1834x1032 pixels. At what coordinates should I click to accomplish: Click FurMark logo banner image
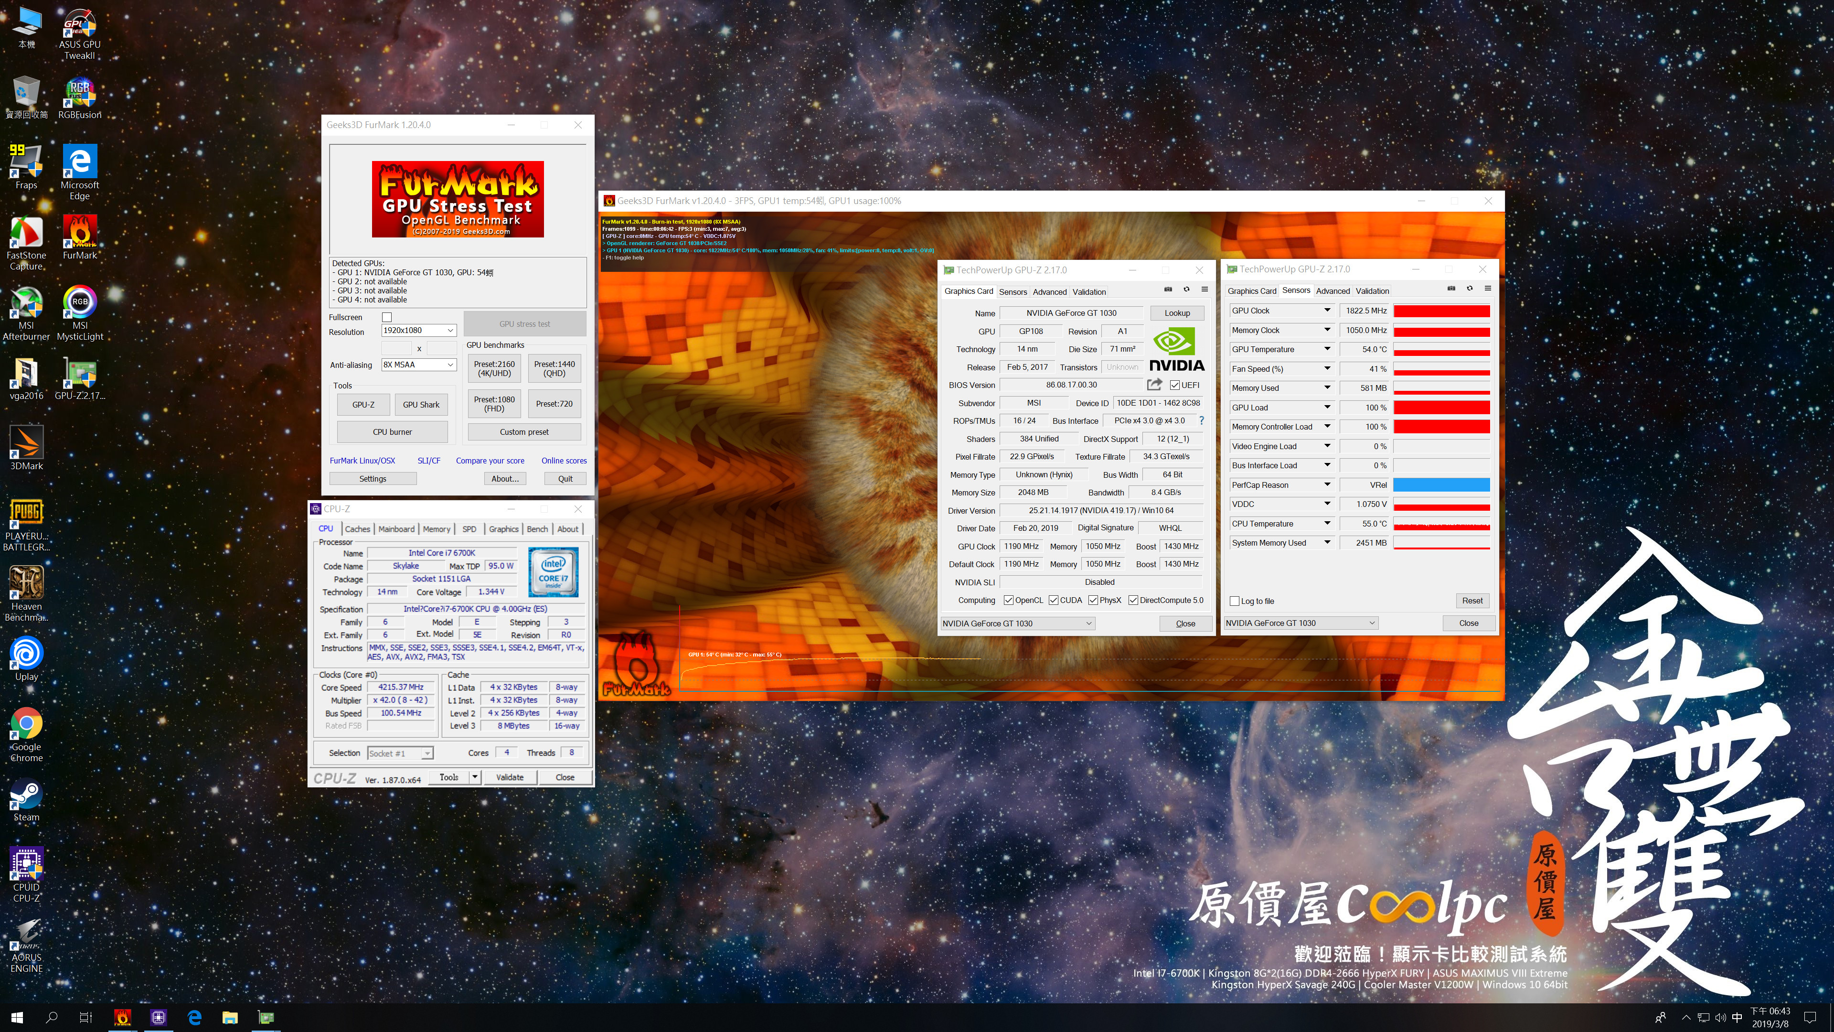pos(458,199)
